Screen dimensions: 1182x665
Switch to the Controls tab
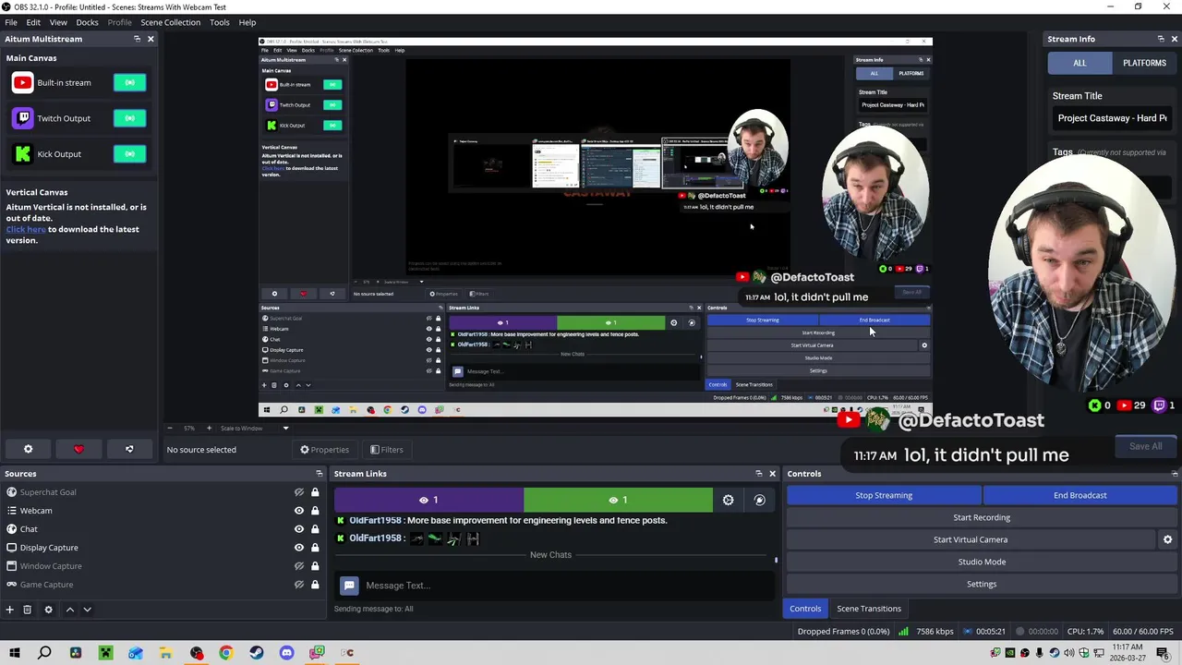[805, 609]
